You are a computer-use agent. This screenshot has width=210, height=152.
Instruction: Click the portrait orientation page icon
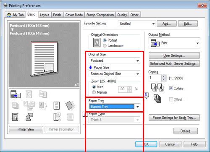(x=97, y=42)
